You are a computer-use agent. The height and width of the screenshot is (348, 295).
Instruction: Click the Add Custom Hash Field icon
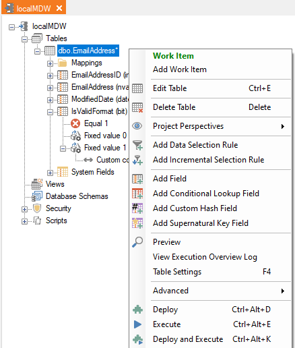(x=137, y=208)
